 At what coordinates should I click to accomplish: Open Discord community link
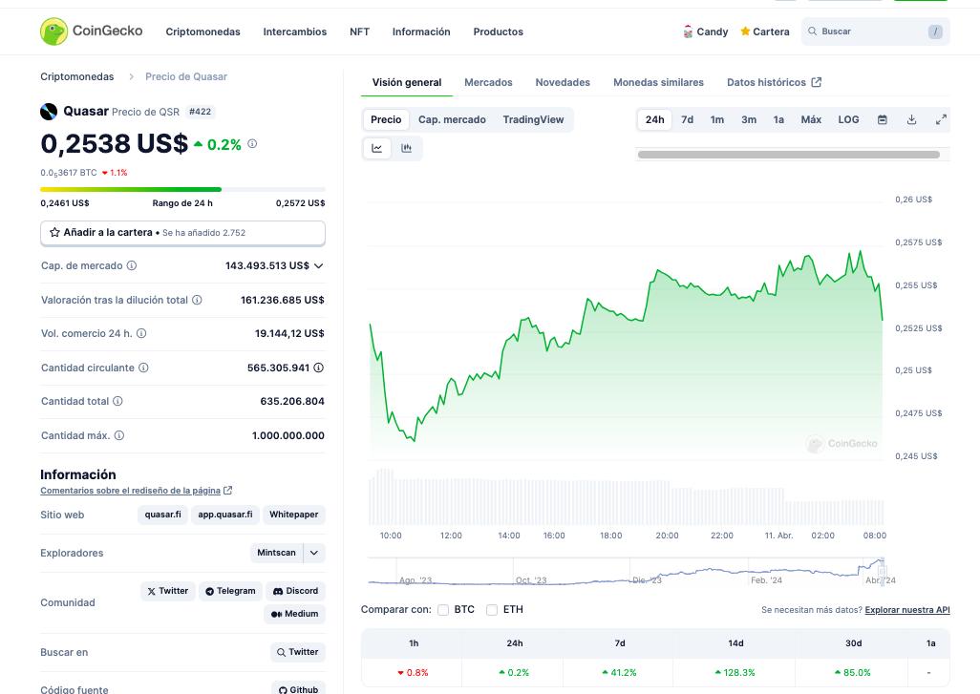click(296, 591)
